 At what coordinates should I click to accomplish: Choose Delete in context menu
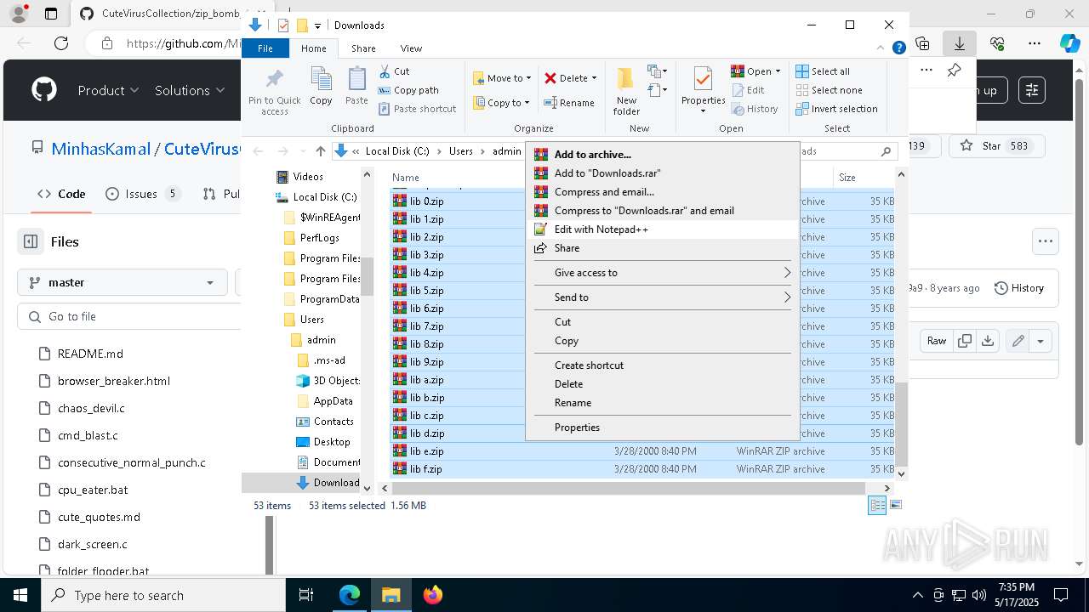pyautogui.click(x=662, y=384)
